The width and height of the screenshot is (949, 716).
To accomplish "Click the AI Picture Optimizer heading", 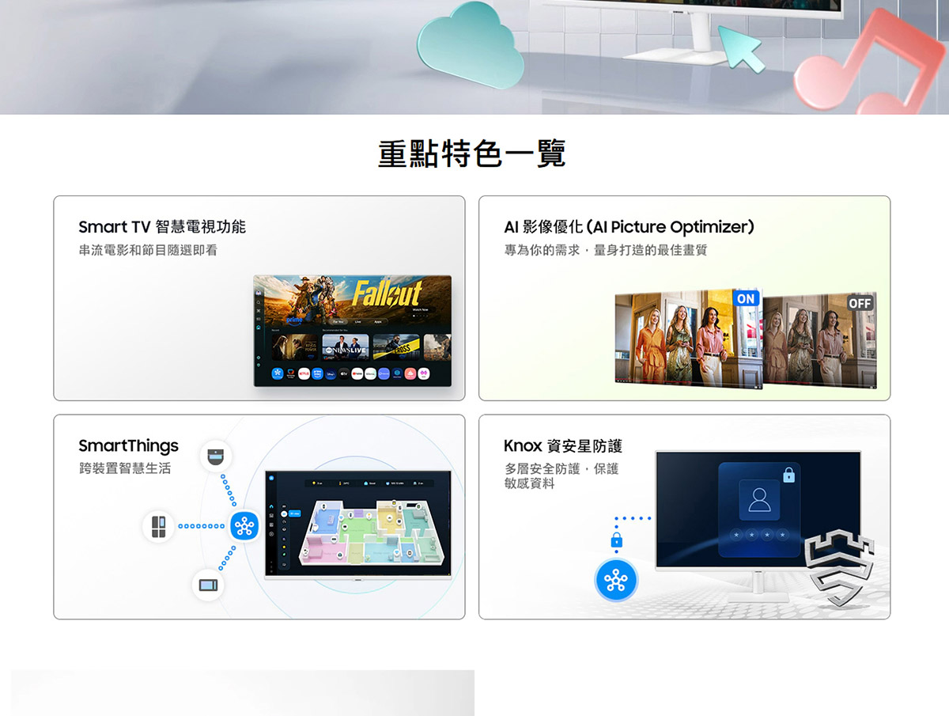I will coord(629,227).
